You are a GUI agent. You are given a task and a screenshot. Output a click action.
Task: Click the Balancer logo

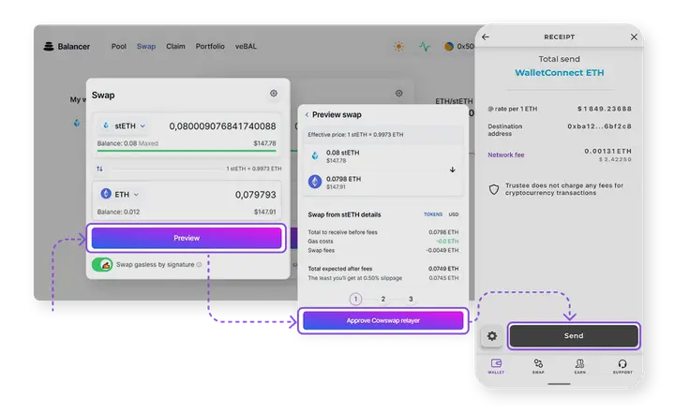coord(67,46)
